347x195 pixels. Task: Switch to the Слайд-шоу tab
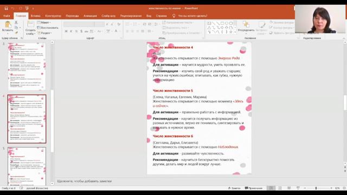click(x=108, y=16)
